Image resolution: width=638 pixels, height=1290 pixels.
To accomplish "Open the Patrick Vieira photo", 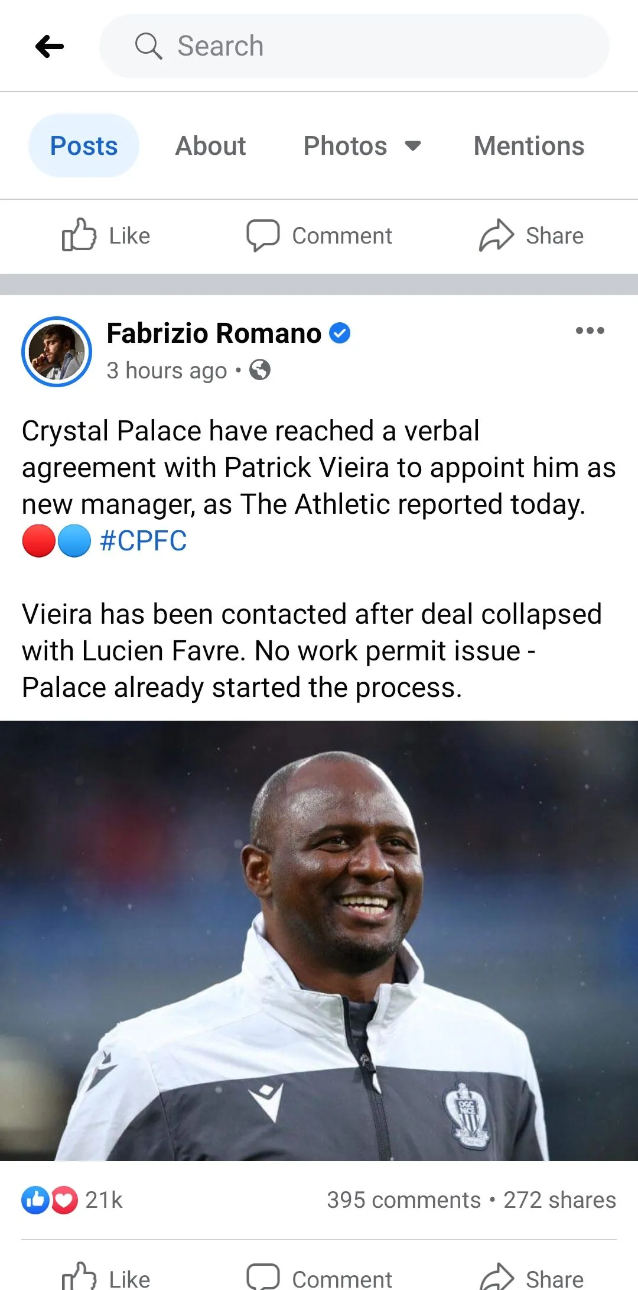I will pos(319,940).
